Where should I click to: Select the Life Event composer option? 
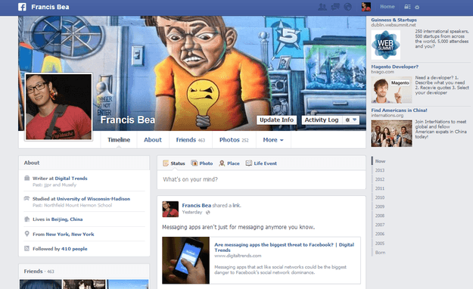pyautogui.click(x=261, y=163)
